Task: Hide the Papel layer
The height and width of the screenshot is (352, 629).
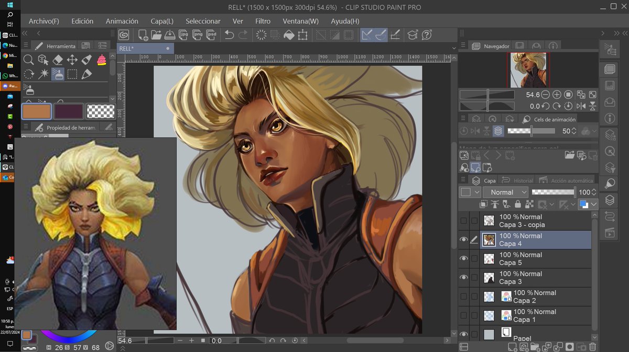Action: tap(463, 334)
